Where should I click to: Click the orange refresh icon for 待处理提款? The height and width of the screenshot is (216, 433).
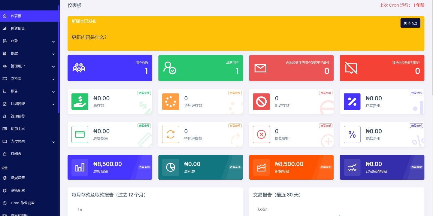point(171,134)
